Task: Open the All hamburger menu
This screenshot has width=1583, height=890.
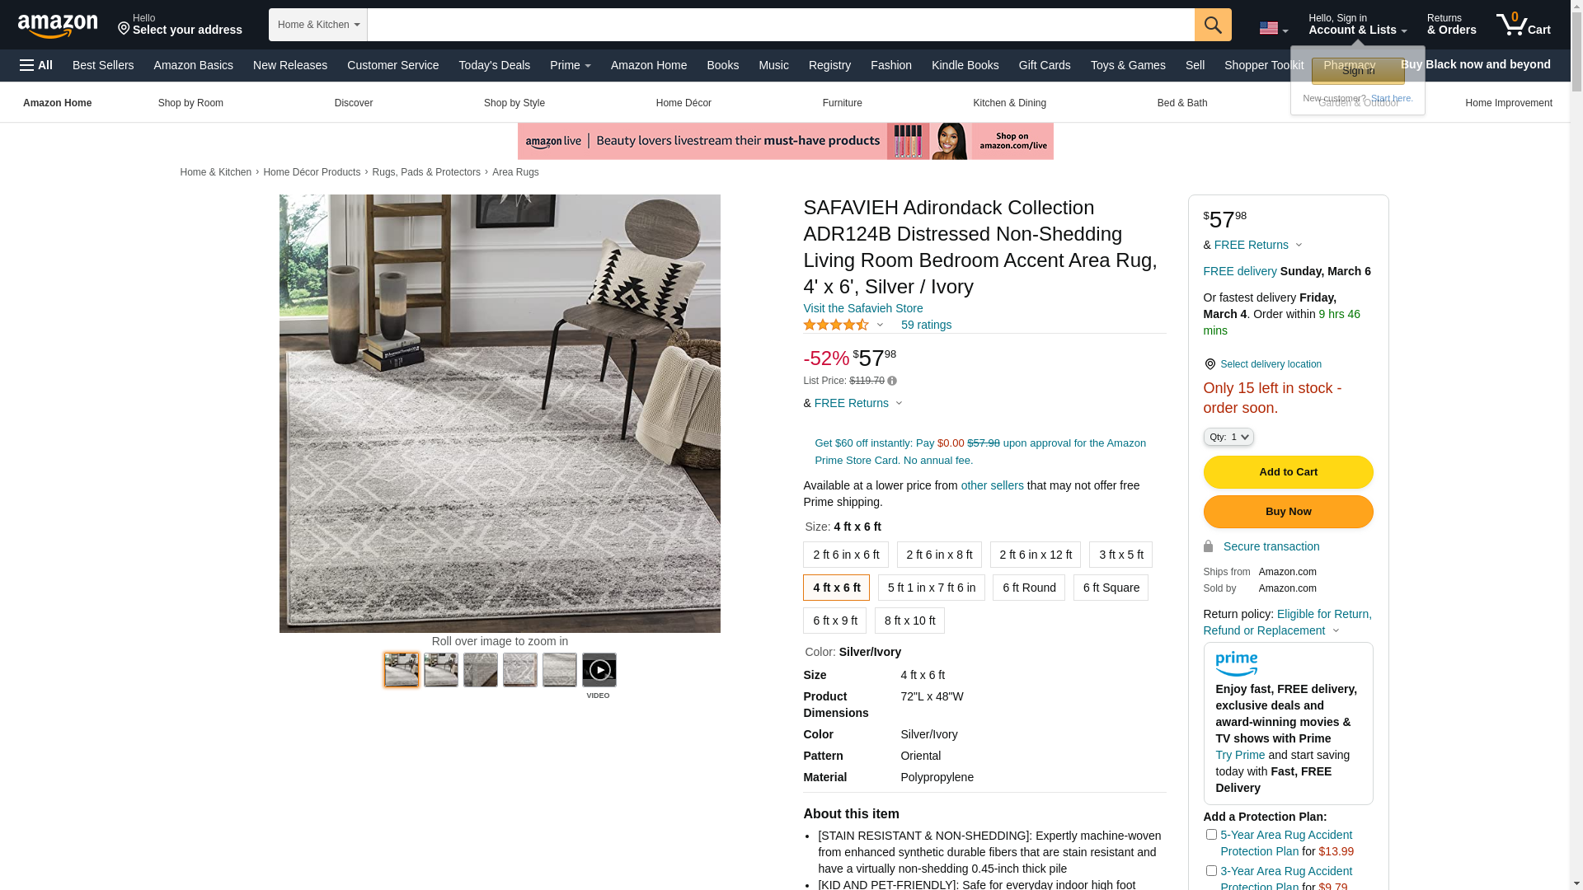Action: click(x=36, y=65)
